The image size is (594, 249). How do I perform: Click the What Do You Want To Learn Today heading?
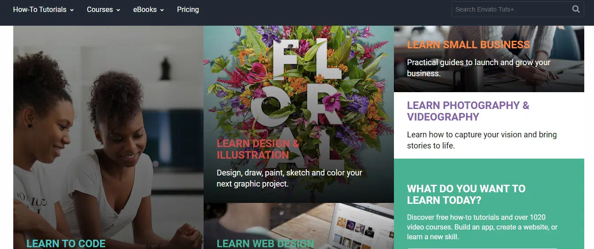click(x=466, y=195)
